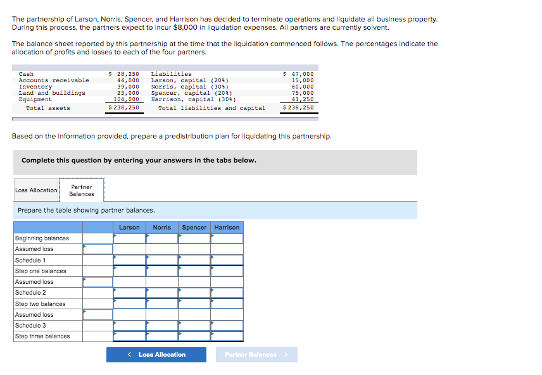Click the Spencer column header
542x375 pixels.
(x=194, y=228)
